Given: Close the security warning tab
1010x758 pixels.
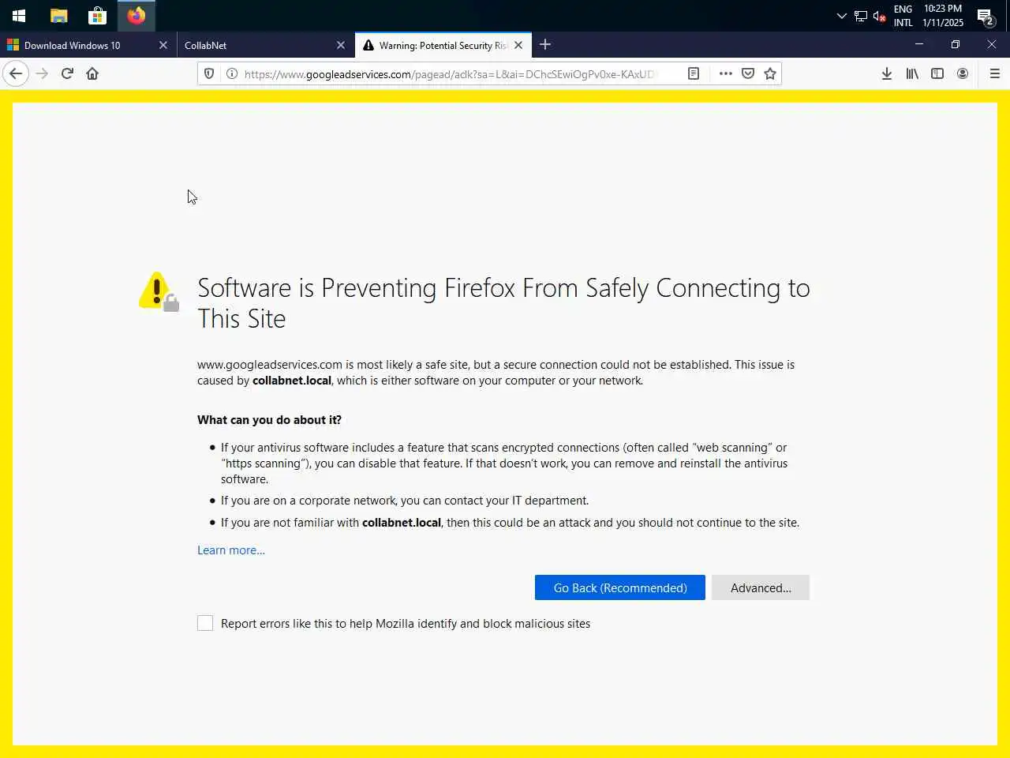Looking at the screenshot, I should tap(518, 45).
